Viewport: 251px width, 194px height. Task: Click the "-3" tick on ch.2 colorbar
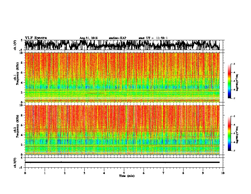point(234,116)
